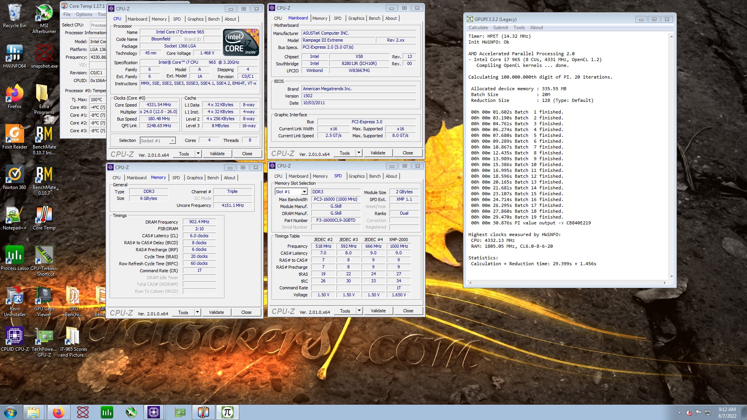Image resolution: width=747 pixels, height=420 pixels.
Task: Launch Norton 360 from desktop
Action: [14, 178]
